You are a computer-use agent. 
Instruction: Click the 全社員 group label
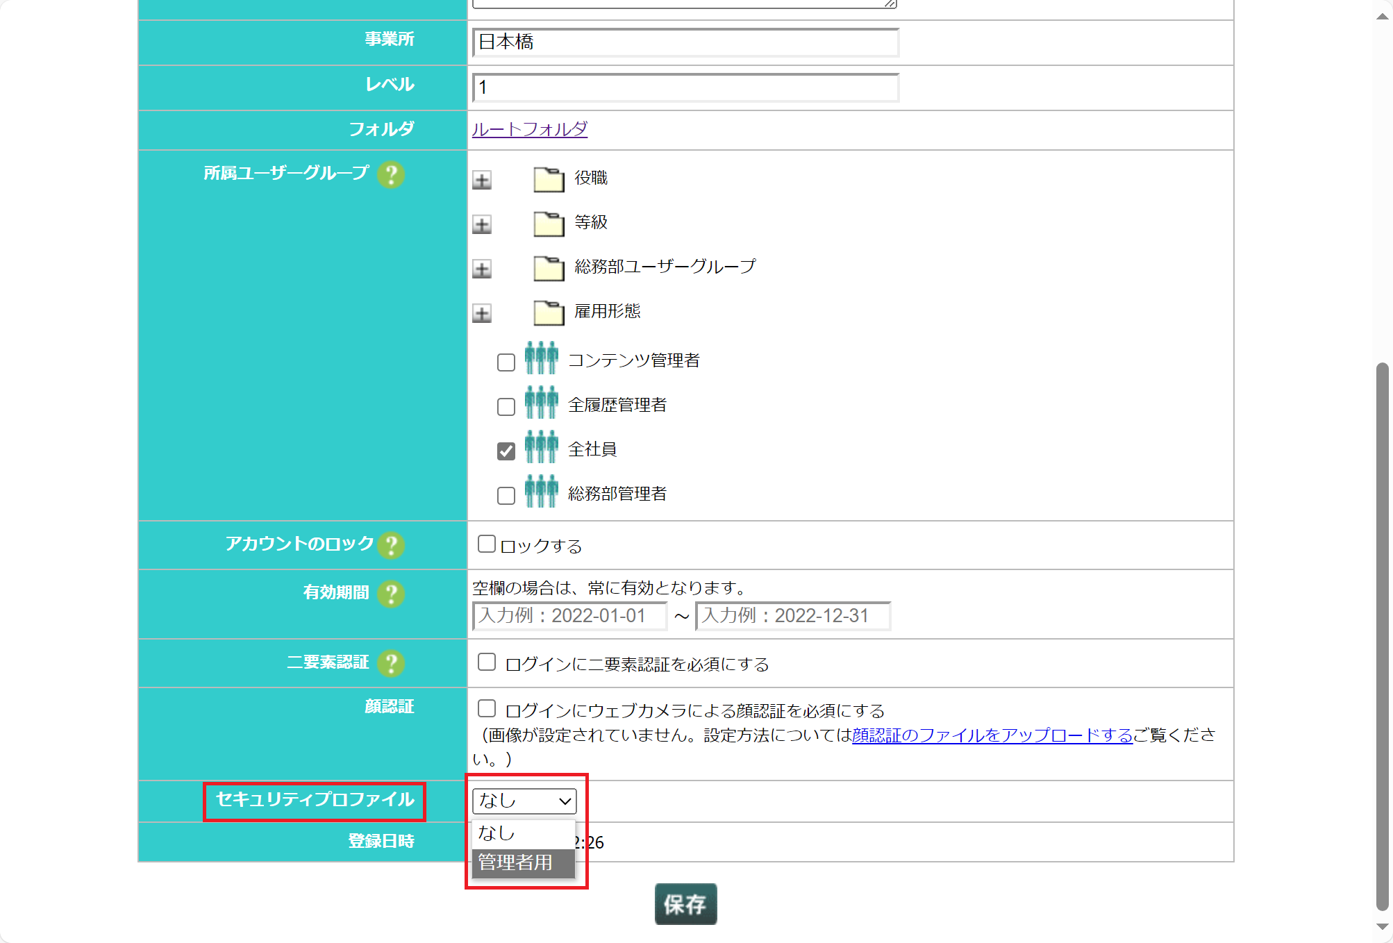592,449
